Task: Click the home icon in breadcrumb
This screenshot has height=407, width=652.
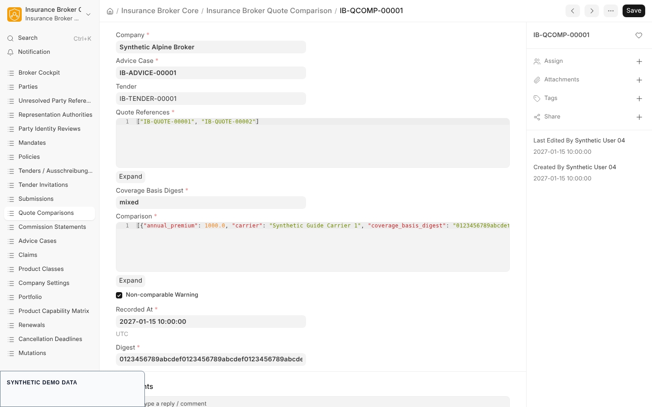Action: pyautogui.click(x=110, y=11)
